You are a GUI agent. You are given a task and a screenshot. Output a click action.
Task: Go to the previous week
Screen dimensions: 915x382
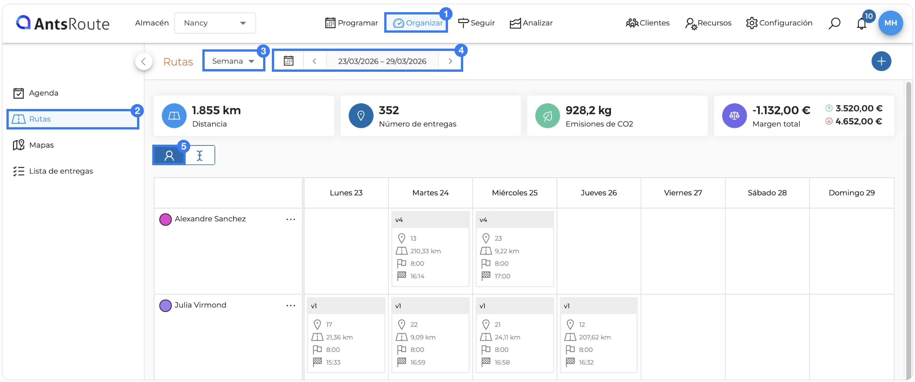click(x=314, y=61)
